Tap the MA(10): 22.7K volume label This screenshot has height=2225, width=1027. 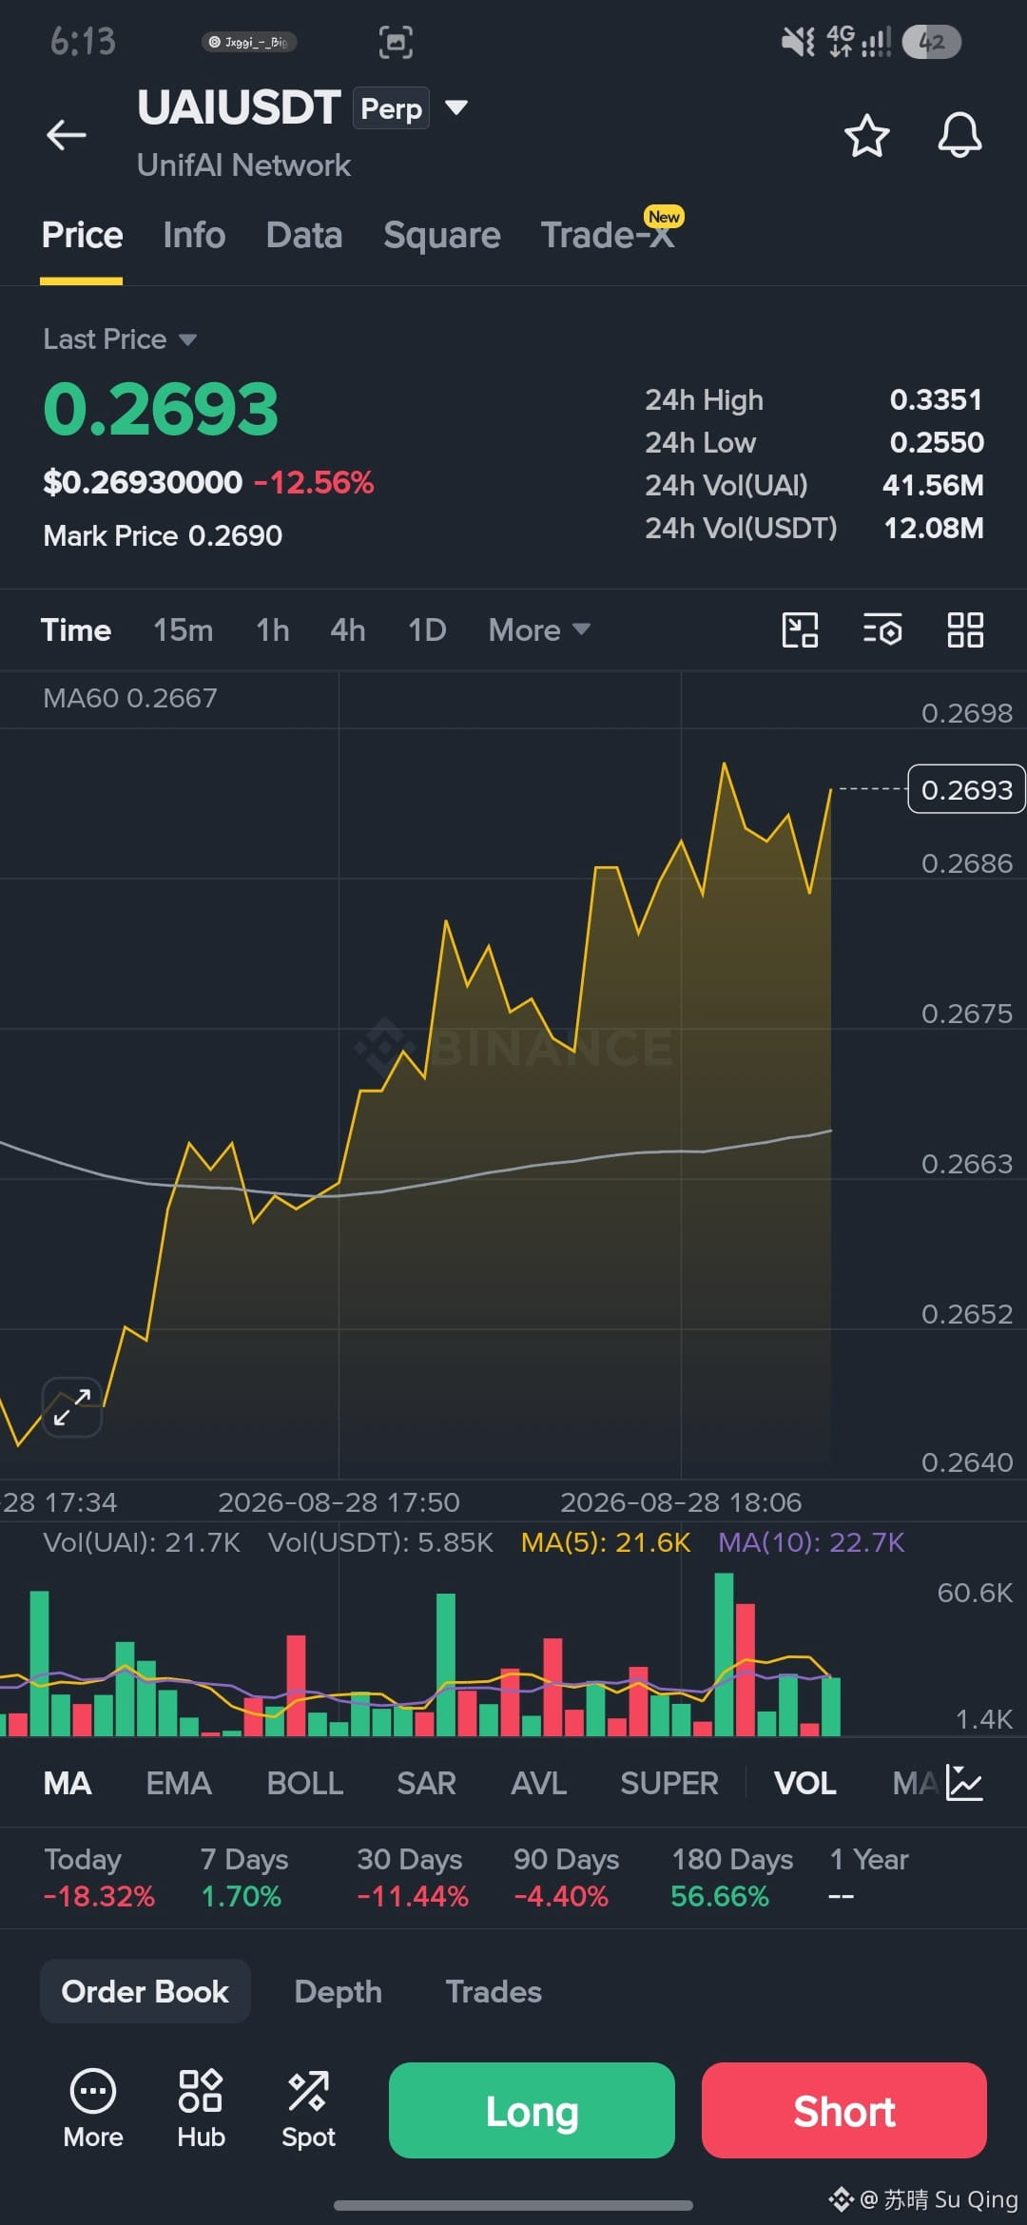click(x=811, y=1541)
